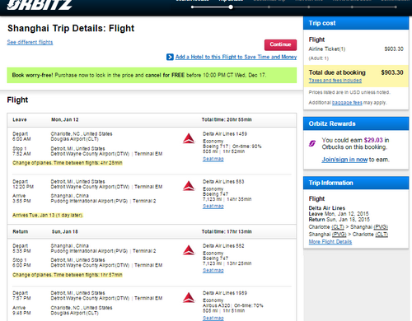
Task: Click the Delta logo for flight 583
Action: point(189,186)
